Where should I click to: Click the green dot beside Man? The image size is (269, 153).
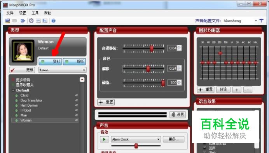pos(16,115)
